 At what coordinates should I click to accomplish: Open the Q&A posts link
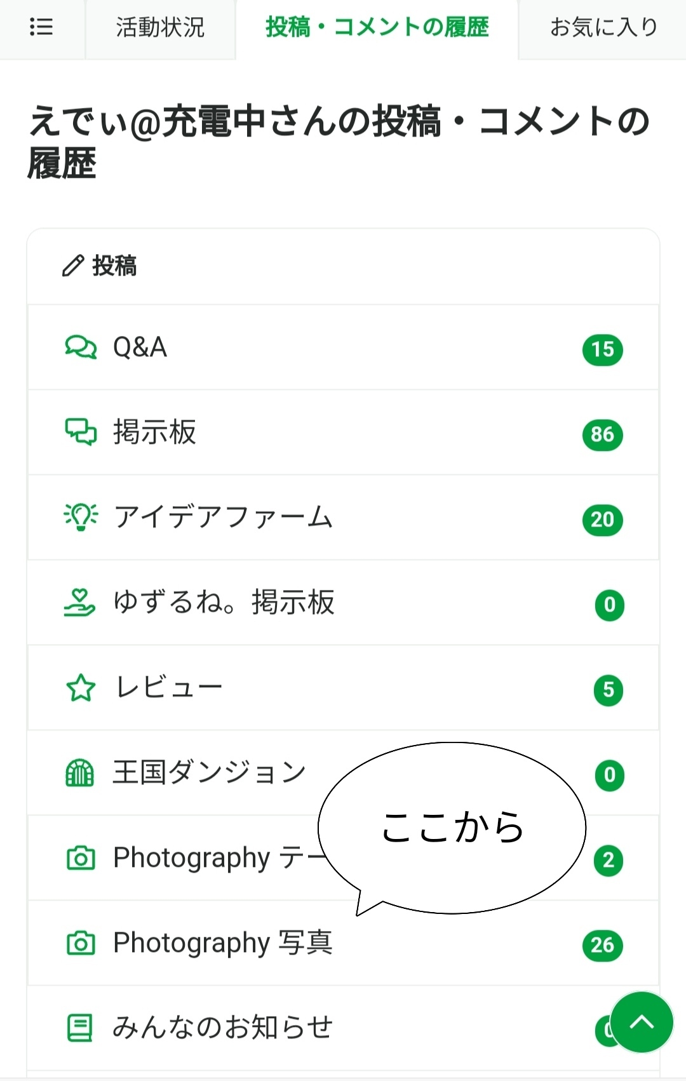tap(140, 347)
